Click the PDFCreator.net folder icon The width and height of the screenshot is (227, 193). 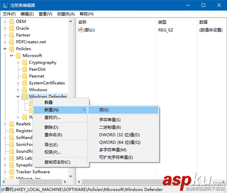pyautogui.click(x=12, y=42)
